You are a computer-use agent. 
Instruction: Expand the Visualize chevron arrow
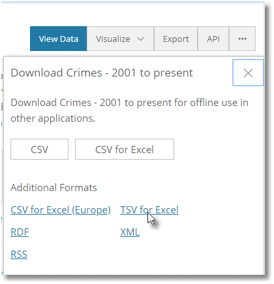click(141, 39)
